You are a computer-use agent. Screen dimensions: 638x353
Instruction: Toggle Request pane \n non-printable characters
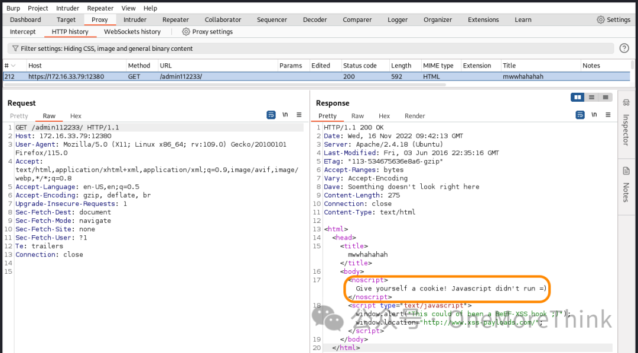(x=285, y=115)
